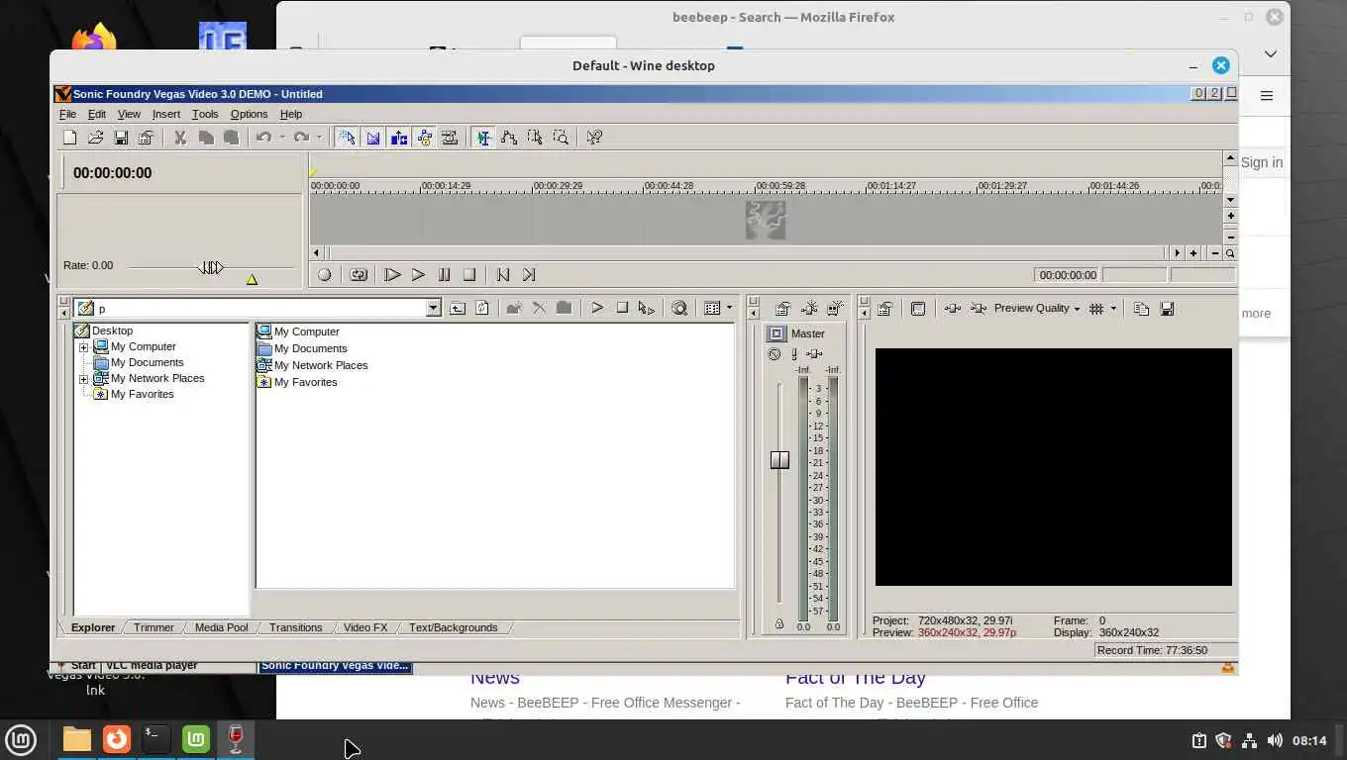This screenshot has width=1347, height=760.
Task: Toggle Enable Snapping toolbar button
Action: click(x=347, y=138)
